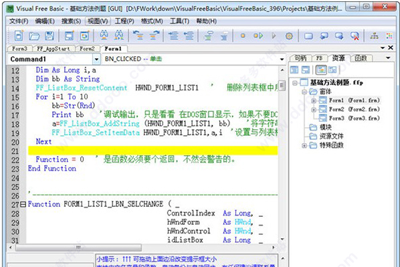The height and width of the screenshot is (267, 400).
Task: Switch to the FF_AppStart editor tab
Action: coord(53,48)
